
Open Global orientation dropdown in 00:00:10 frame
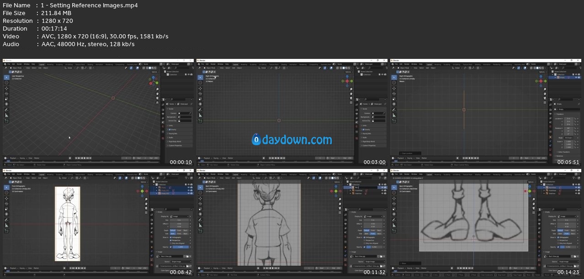(x=69, y=68)
